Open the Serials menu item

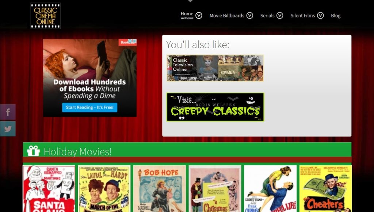point(267,16)
